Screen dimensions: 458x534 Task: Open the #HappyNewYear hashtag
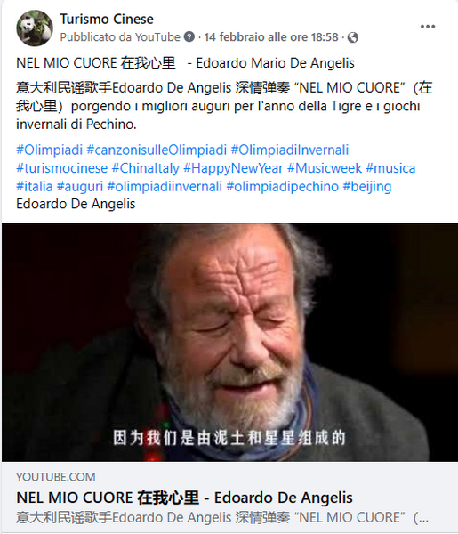[x=233, y=168]
